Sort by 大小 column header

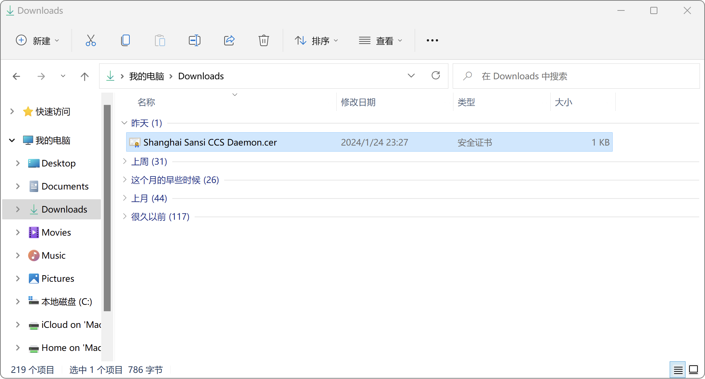pos(564,102)
